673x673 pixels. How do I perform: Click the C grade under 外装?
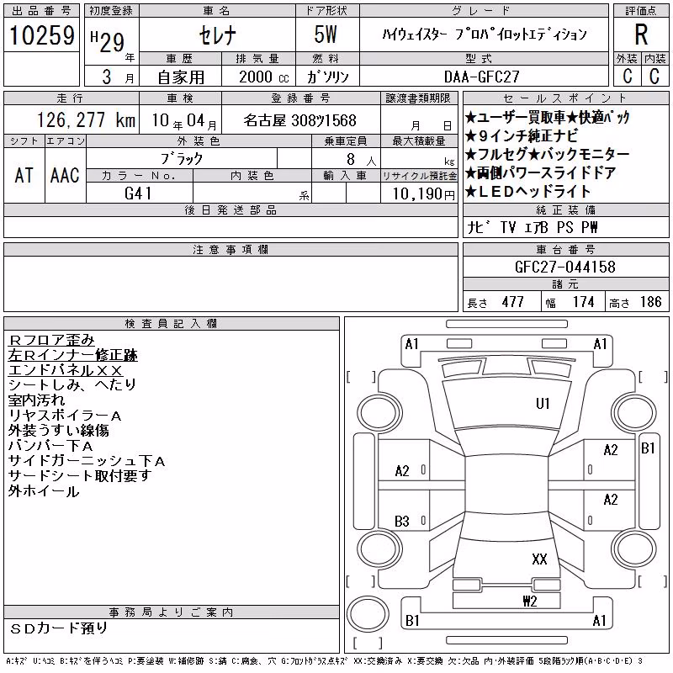click(628, 76)
